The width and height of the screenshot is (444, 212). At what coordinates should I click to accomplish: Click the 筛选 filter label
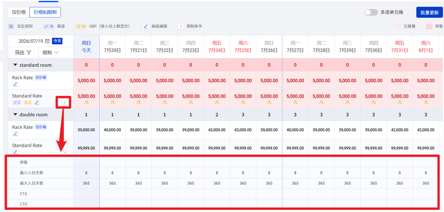pyautogui.click(x=20, y=53)
